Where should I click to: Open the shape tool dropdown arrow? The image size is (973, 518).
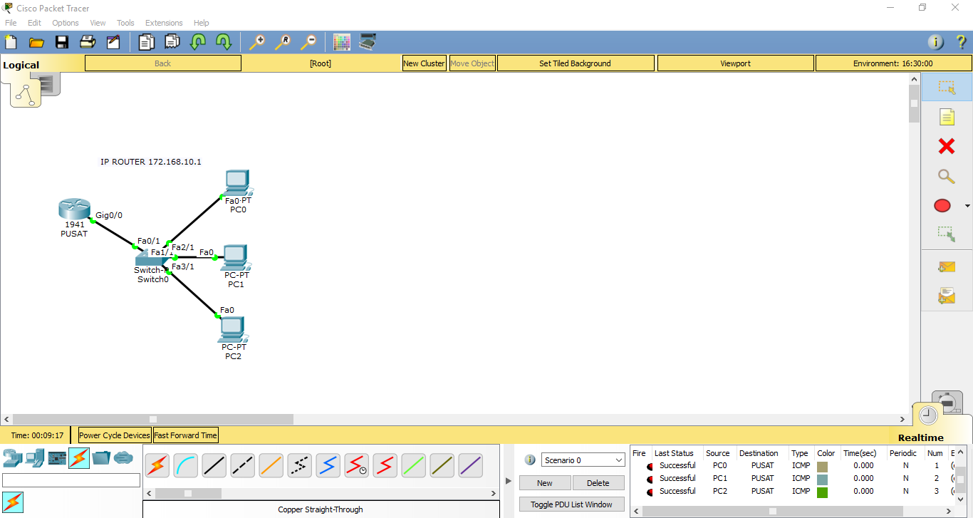[967, 206]
